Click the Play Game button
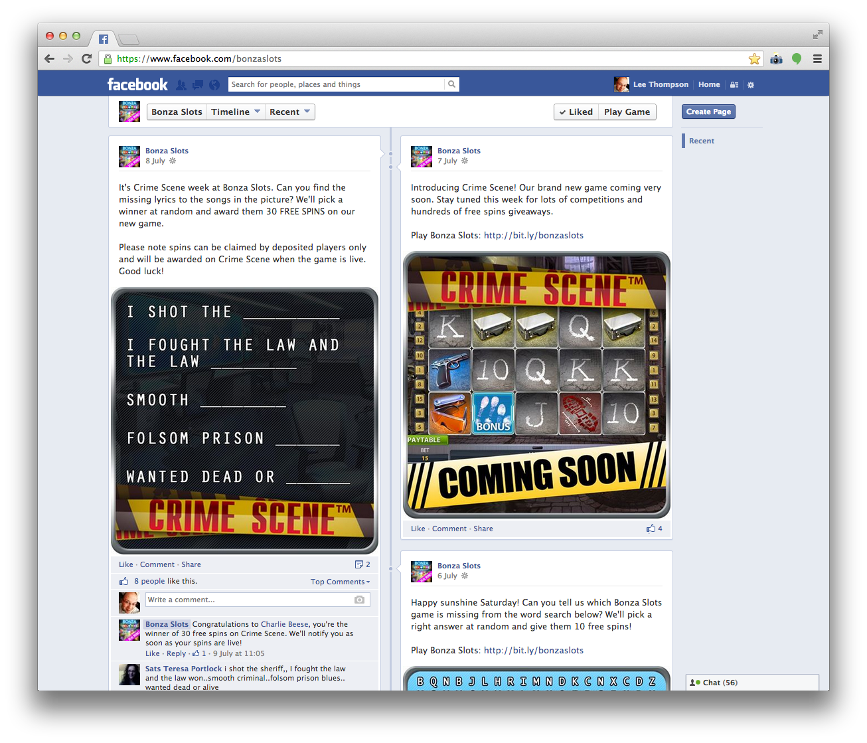Viewport: 867px width, 743px height. pyautogui.click(x=627, y=112)
